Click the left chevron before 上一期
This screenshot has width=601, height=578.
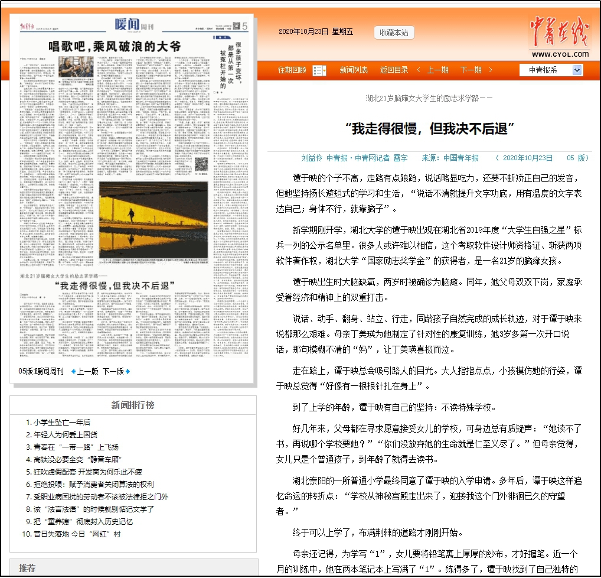click(x=419, y=70)
